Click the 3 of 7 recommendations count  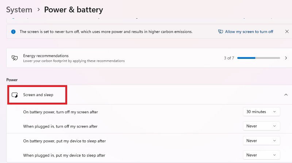[x=229, y=58]
